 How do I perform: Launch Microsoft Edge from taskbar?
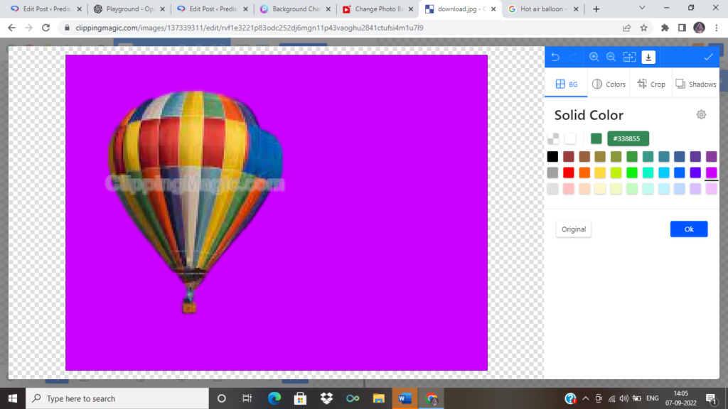[274, 398]
